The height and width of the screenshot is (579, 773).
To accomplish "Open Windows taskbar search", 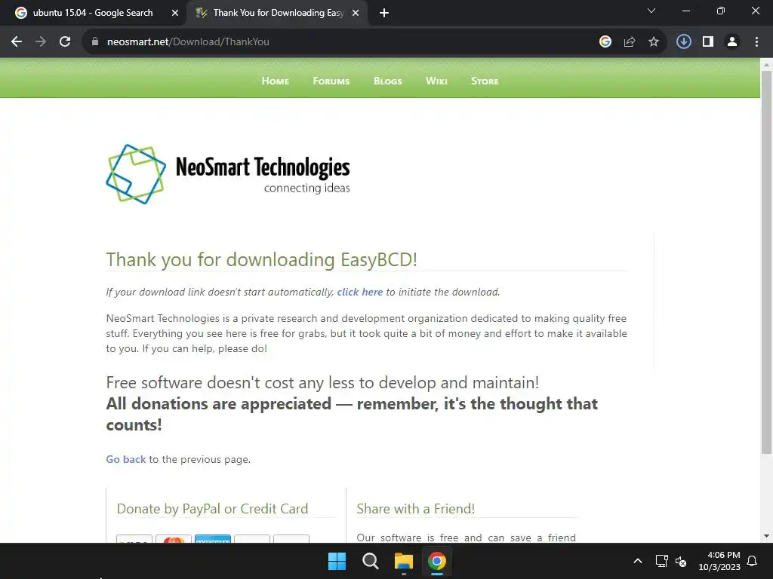I will click(x=370, y=561).
